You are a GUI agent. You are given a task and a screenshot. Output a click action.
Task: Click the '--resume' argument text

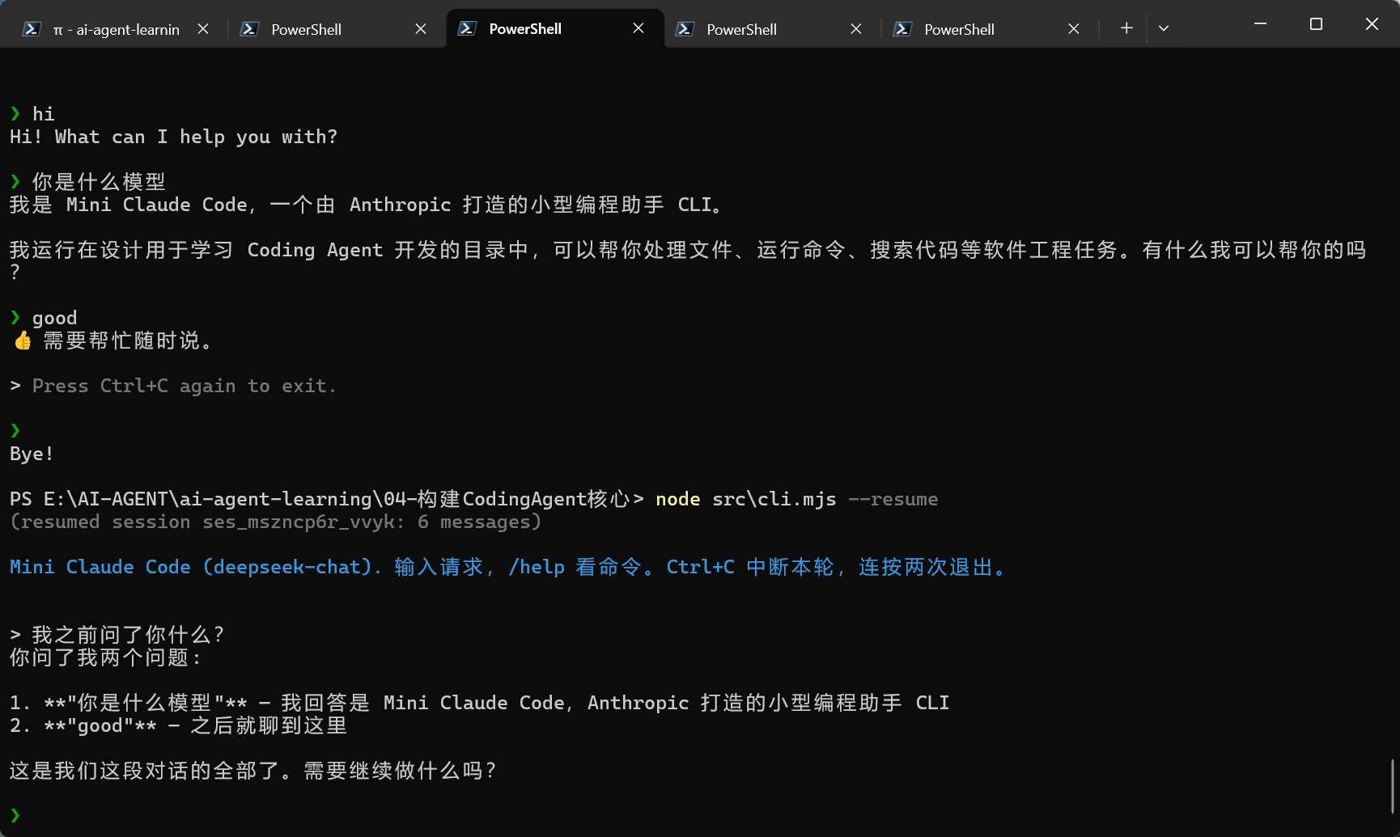[893, 499]
